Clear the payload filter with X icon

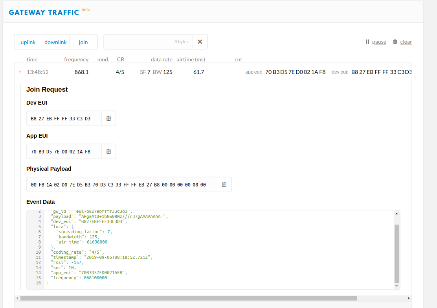(200, 42)
